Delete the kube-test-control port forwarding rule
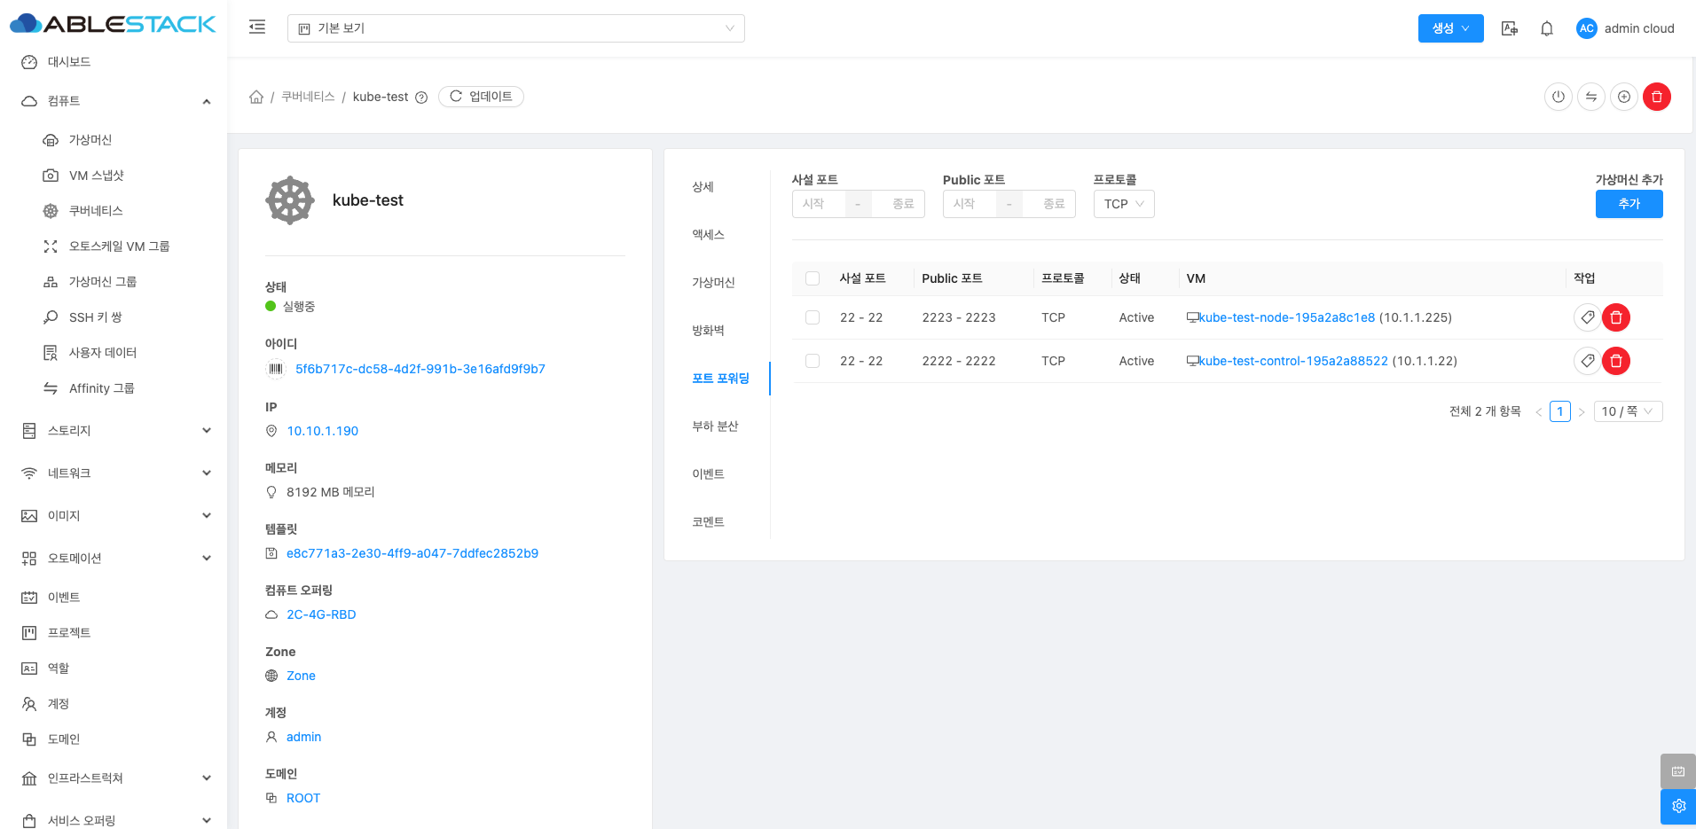This screenshot has height=829, width=1696. [x=1615, y=361]
